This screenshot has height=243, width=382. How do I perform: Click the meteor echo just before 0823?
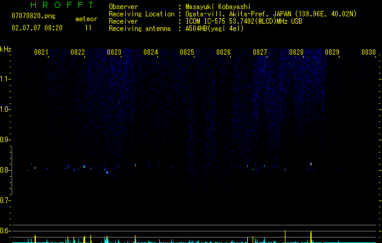pos(107,173)
